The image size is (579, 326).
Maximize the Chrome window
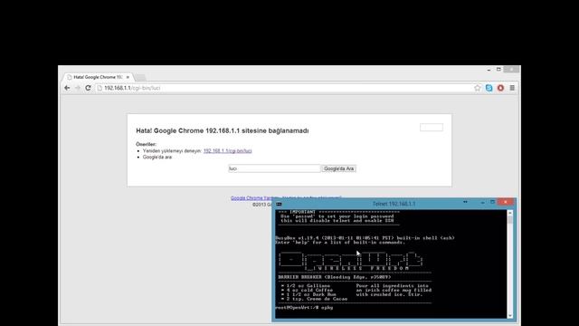tap(498, 69)
